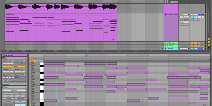Click the clip End field 9.1.1

pyautogui.click(x=20, y=64)
